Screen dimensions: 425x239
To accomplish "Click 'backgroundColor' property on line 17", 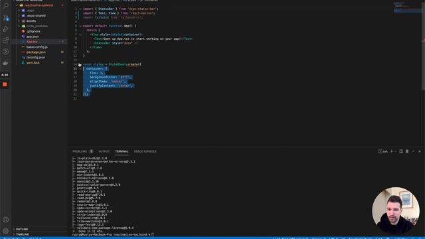I will tap(104, 77).
